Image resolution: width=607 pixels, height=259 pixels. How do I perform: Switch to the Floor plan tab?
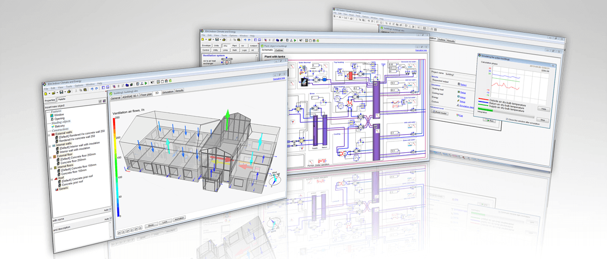pos(146,95)
